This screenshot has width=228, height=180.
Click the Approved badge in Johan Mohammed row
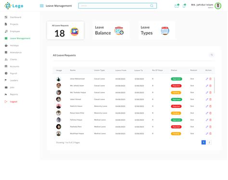pos(177,79)
